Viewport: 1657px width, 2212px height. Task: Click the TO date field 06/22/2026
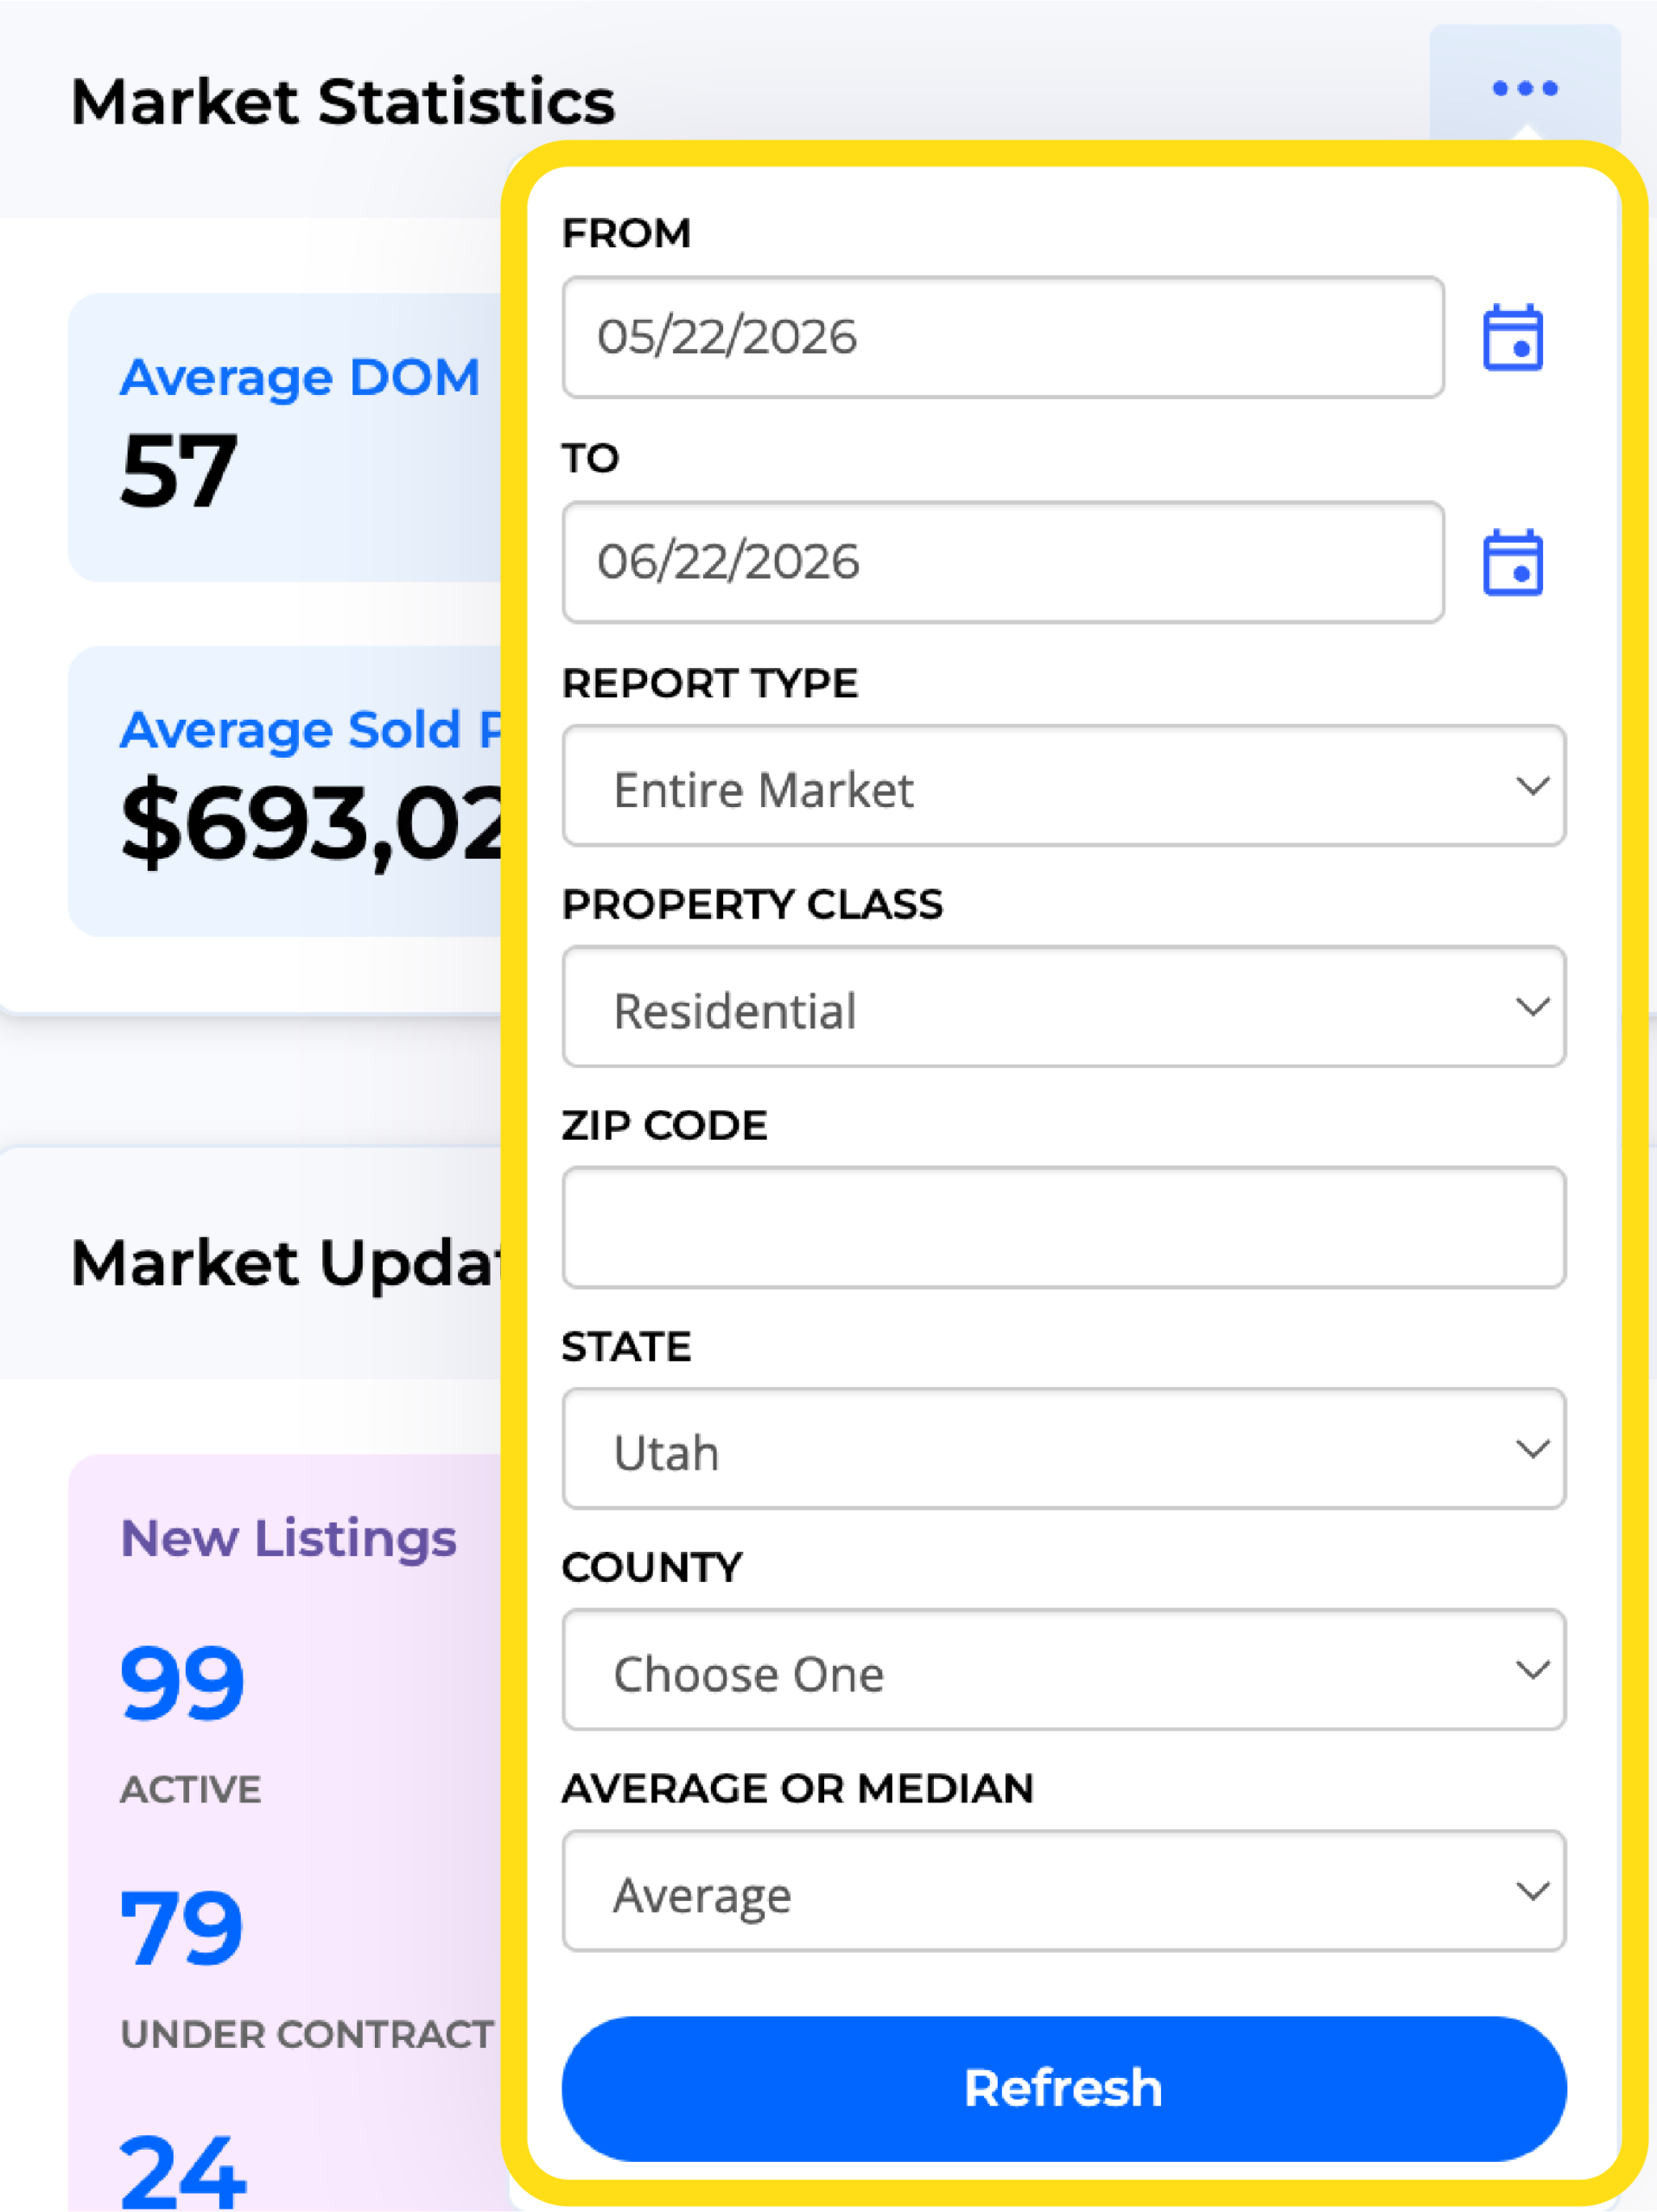pos(1003,562)
